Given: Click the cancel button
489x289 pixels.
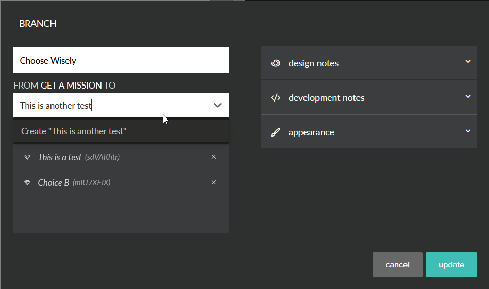Looking at the screenshot, I should (x=397, y=265).
